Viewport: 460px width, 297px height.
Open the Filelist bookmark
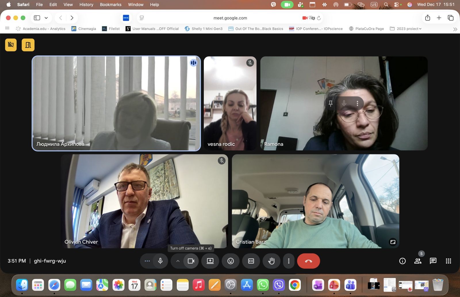(x=111, y=29)
